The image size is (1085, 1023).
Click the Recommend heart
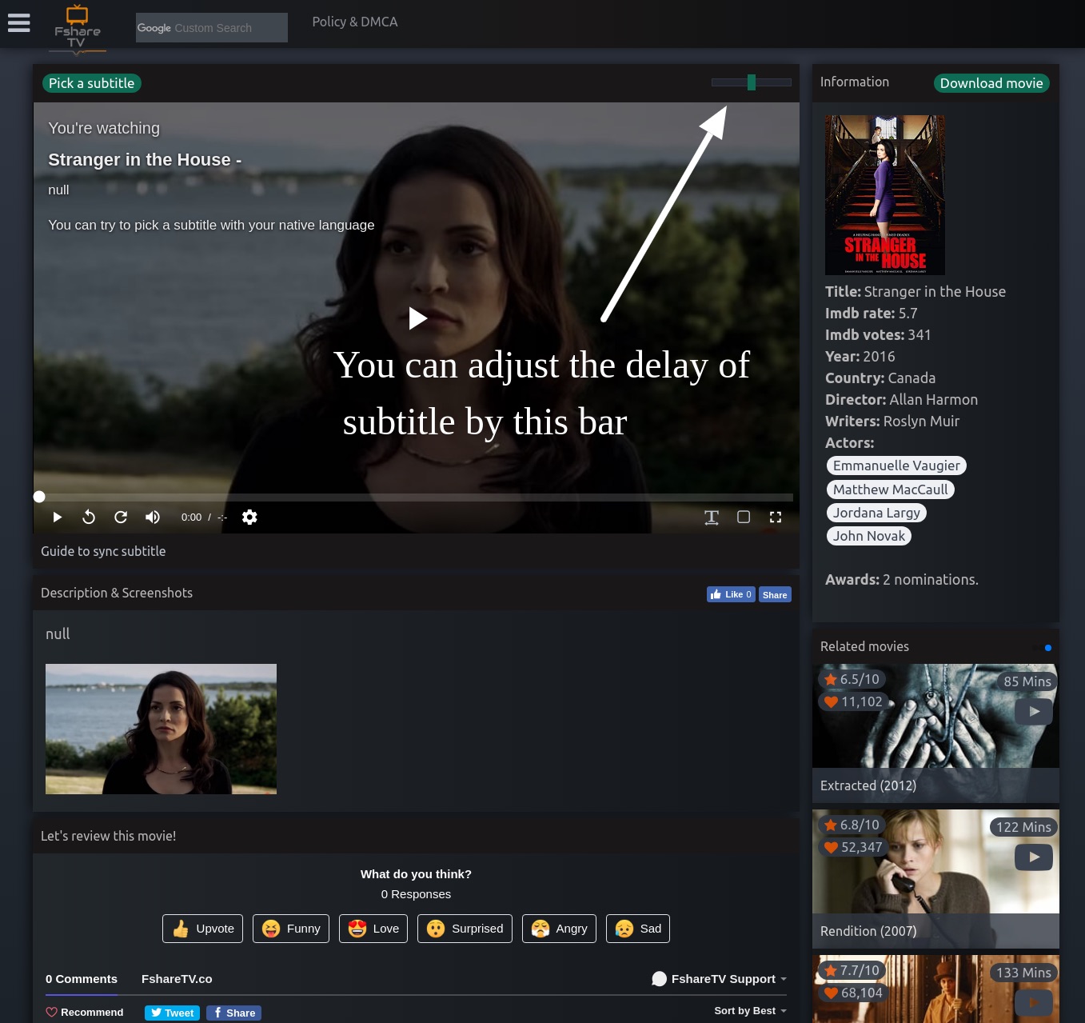pos(85,1013)
